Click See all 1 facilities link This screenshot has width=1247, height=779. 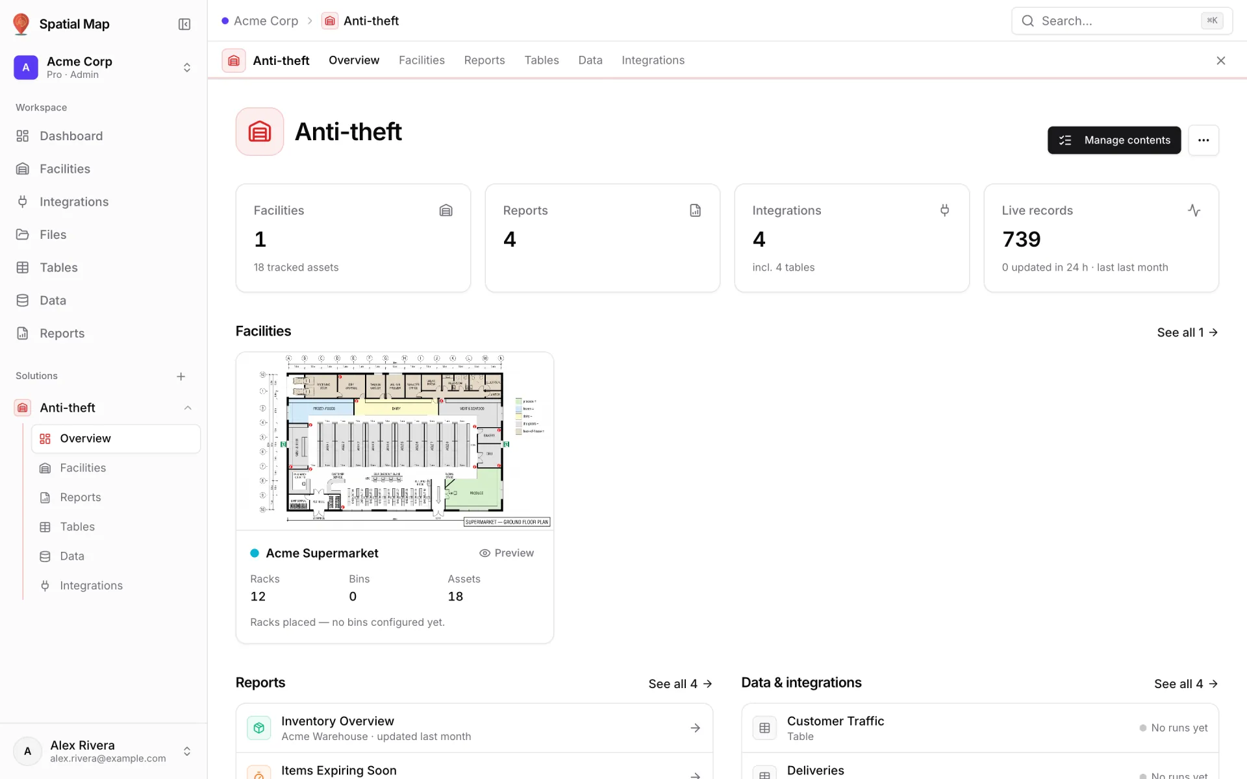(1187, 332)
